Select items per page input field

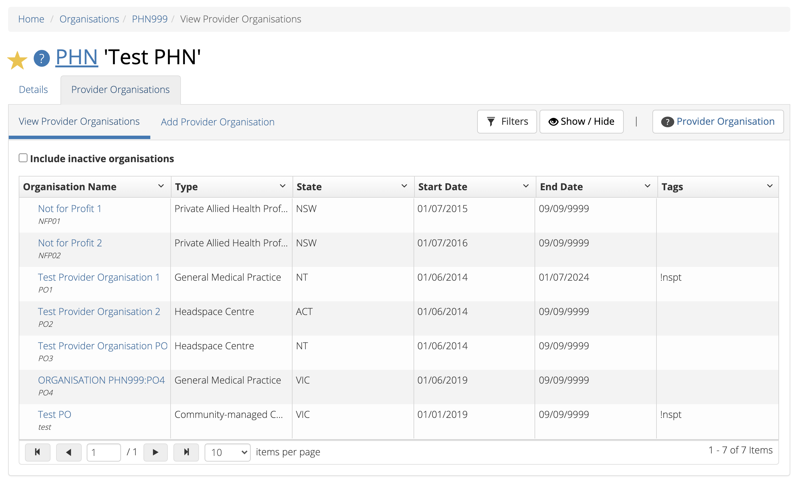coord(227,453)
